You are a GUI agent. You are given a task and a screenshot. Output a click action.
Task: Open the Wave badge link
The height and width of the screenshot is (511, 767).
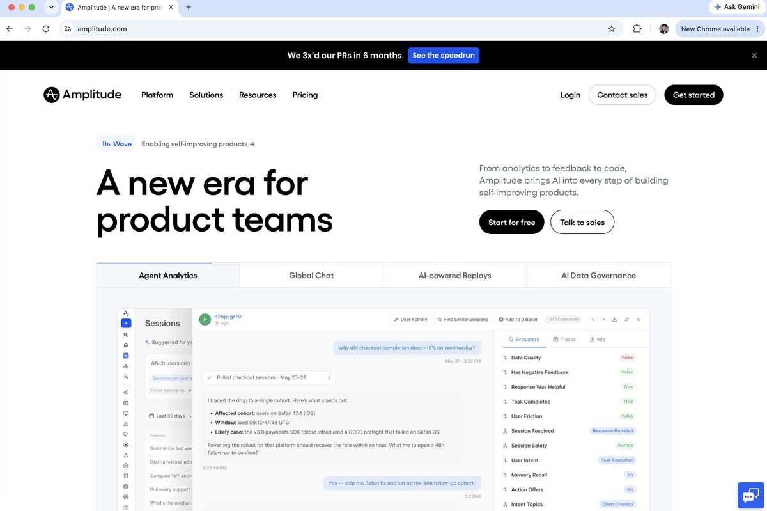point(116,144)
